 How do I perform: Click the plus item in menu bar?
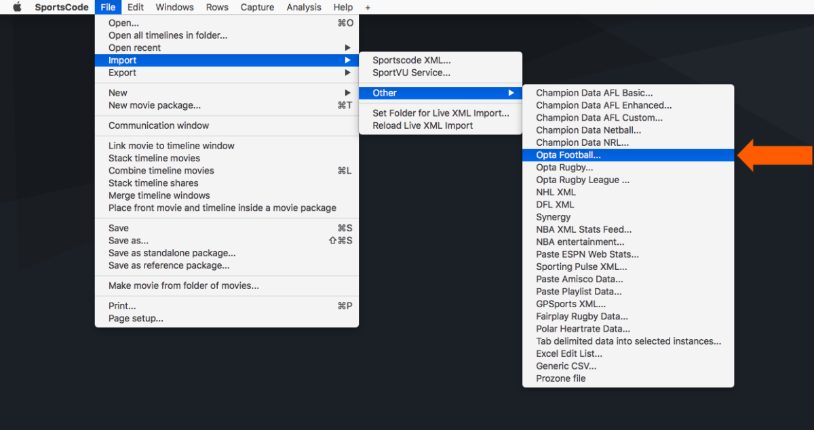pos(368,7)
